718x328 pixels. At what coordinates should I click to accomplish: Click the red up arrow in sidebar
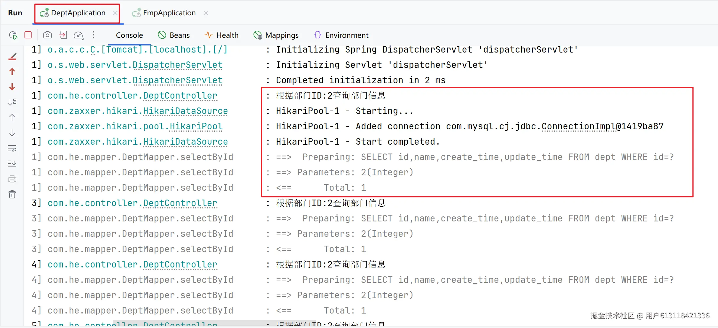[x=12, y=71]
